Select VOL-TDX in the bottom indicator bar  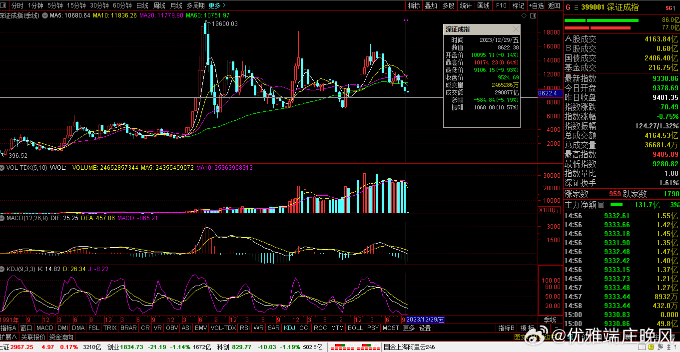[223, 328]
